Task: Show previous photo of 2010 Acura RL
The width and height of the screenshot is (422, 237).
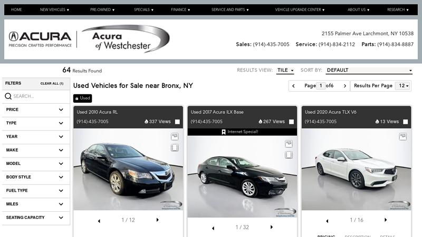Action: (x=99, y=221)
